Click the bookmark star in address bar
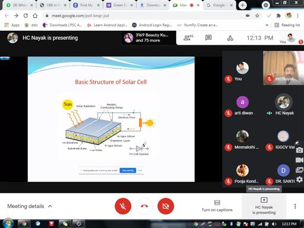Image resolution: width=304 pixels, height=228 pixels. click(257, 15)
